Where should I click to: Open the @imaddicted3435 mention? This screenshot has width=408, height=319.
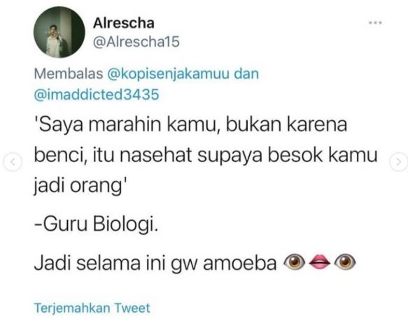click(97, 95)
